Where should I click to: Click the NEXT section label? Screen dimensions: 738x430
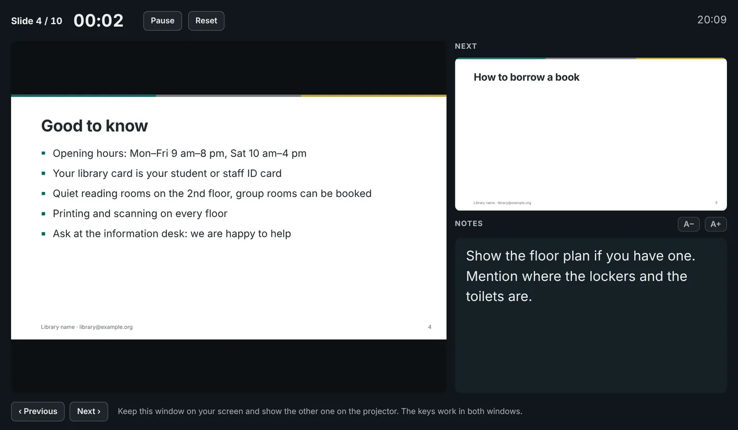pyautogui.click(x=466, y=46)
